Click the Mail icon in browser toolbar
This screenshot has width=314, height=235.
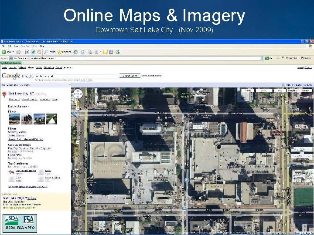(x=82, y=52)
